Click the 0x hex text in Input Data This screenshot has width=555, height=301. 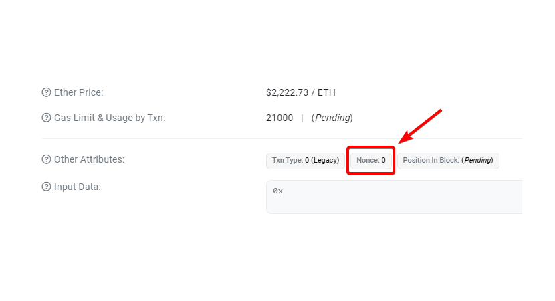(278, 191)
